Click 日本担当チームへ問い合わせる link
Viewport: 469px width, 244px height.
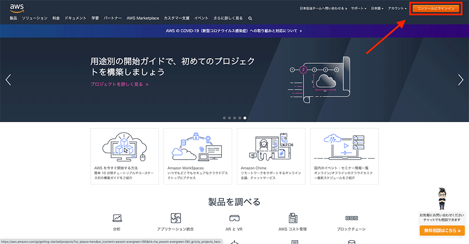[323, 8]
